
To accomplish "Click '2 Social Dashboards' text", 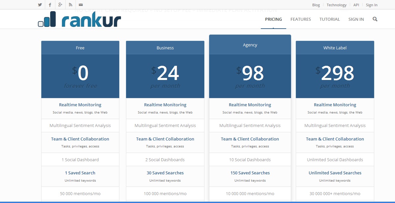I will [165, 160].
